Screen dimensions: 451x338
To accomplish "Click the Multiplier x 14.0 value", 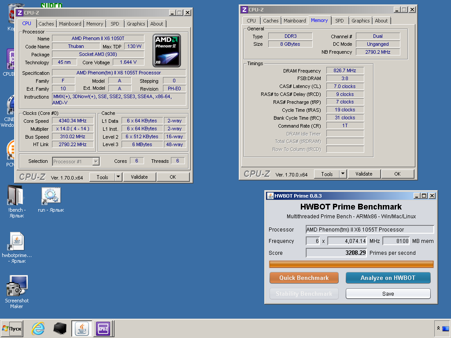I will [73, 129].
